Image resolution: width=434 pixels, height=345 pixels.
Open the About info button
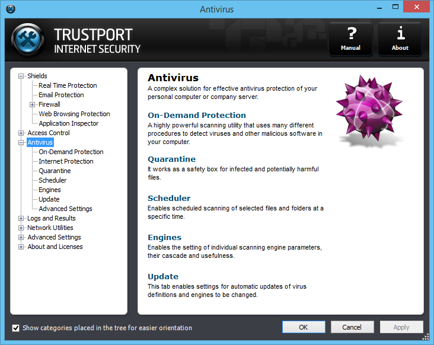pos(400,39)
